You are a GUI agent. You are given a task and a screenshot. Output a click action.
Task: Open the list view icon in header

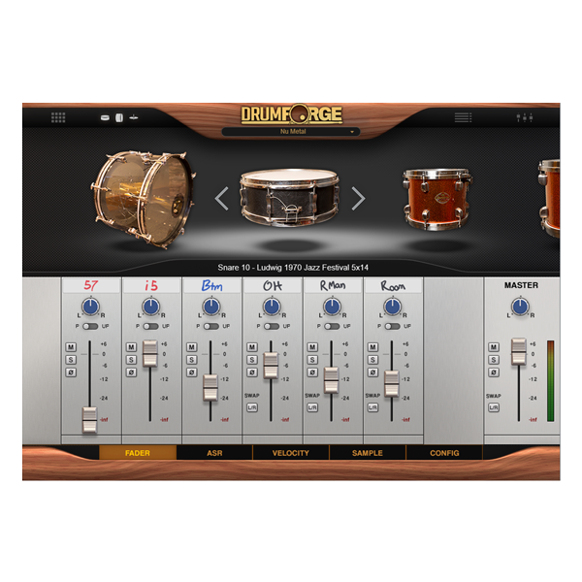click(x=464, y=117)
